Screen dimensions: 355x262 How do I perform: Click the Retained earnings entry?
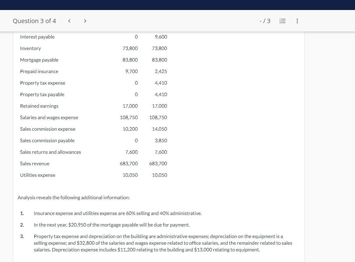(39, 106)
